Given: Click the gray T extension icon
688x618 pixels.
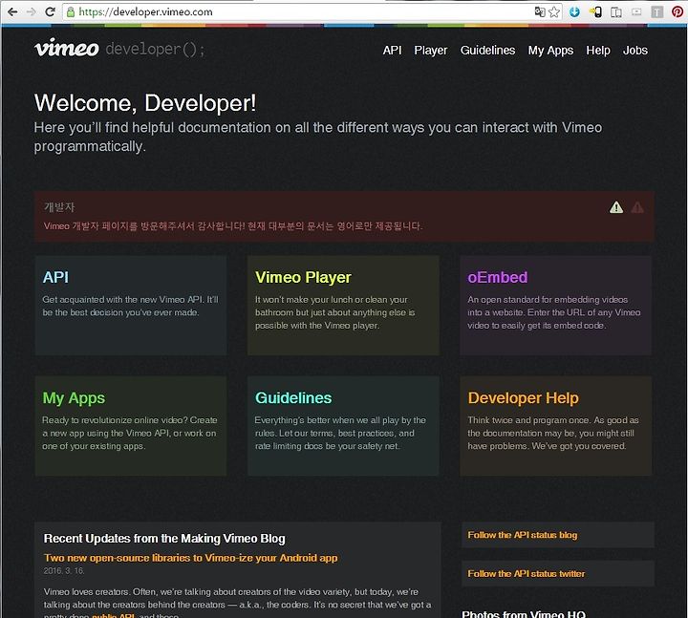Looking at the screenshot, I should click(x=656, y=11).
